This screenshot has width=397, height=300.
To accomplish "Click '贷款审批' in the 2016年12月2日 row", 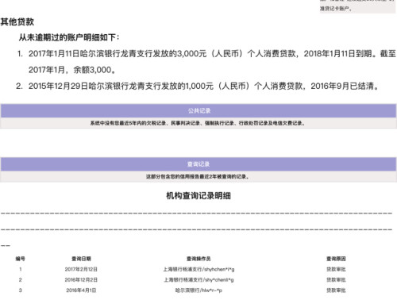I will pyautogui.click(x=336, y=279).
